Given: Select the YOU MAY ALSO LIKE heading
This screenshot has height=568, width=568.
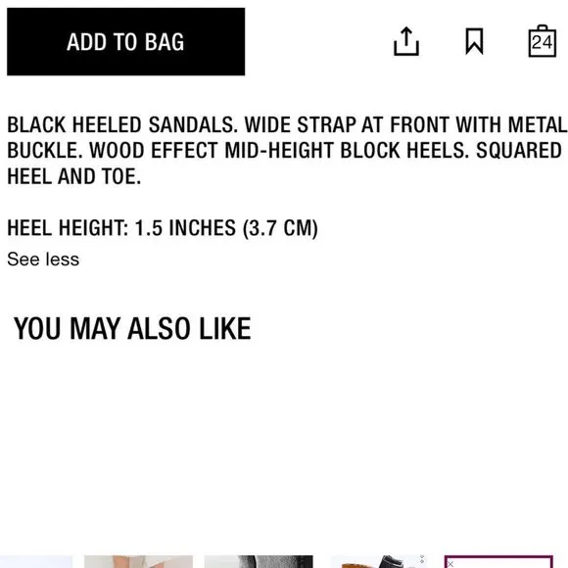Looking at the screenshot, I should coord(132,328).
